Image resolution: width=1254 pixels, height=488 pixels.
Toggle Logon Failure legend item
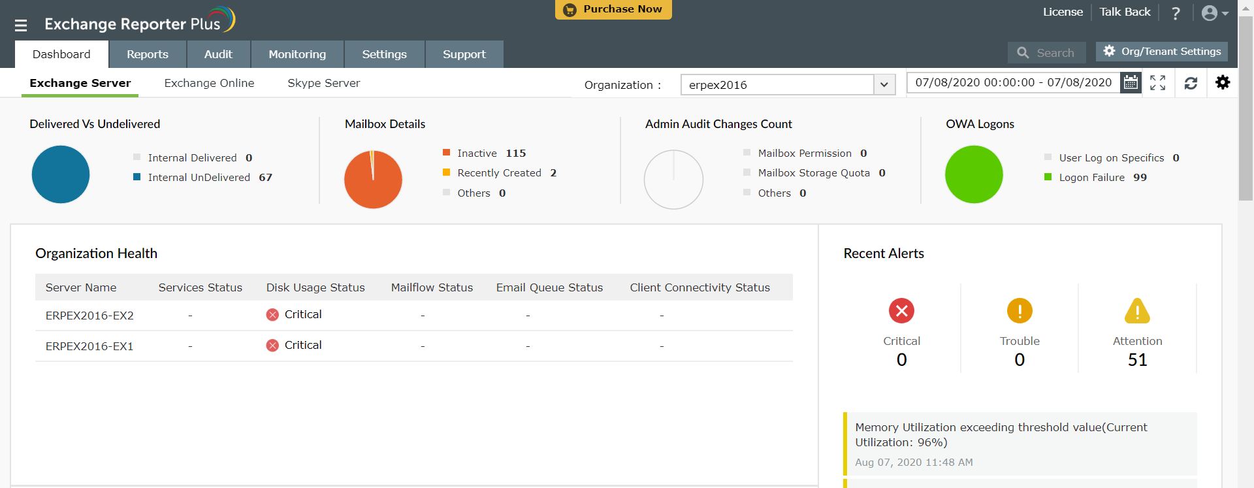(x=1091, y=178)
